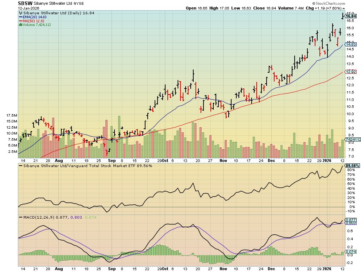Click the 'MA(50) 12.92' legend entry
361x272 pixels.
point(34,21)
